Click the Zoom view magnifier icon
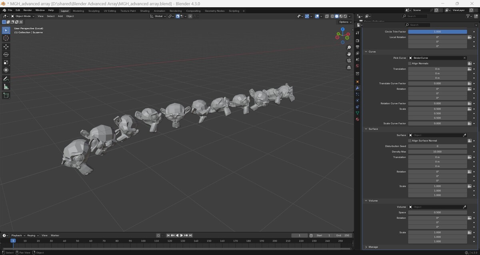 [x=349, y=48]
